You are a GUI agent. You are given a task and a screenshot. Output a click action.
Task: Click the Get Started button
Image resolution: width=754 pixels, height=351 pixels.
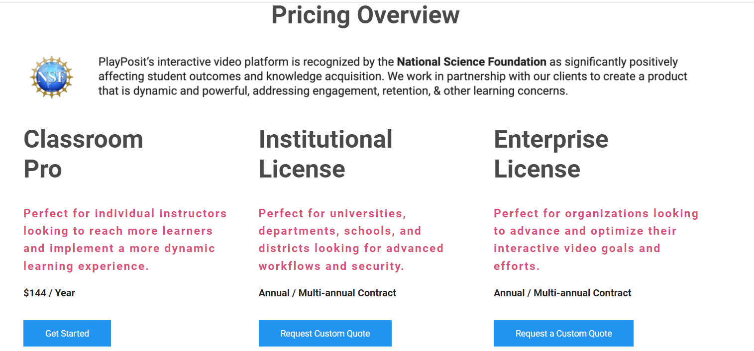pos(67,333)
